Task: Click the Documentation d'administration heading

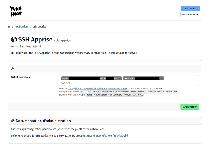Action: coord(43,121)
